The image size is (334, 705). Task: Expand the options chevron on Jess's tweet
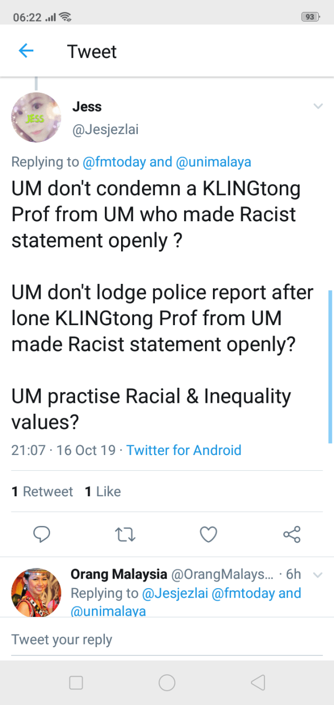(318, 107)
